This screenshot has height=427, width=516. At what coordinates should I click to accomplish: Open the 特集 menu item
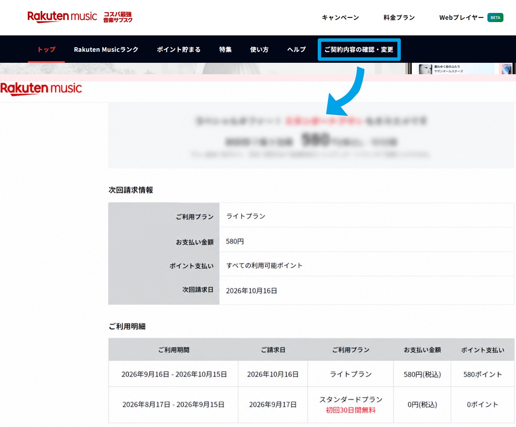click(225, 49)
